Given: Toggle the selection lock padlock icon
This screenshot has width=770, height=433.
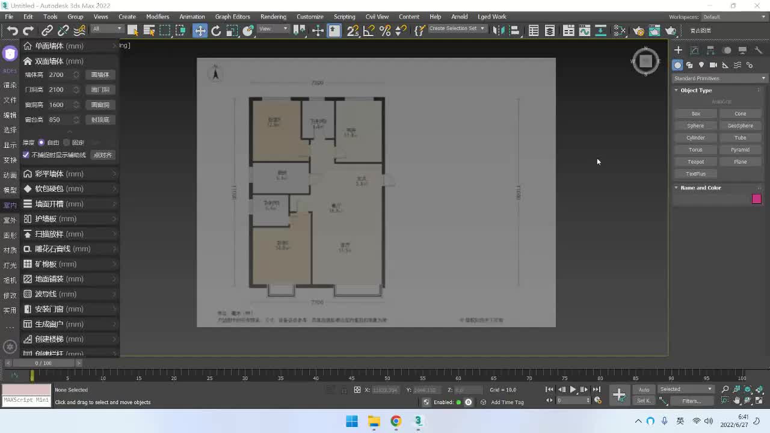Looking at the screenshot, I should click(x=343, y=390).
